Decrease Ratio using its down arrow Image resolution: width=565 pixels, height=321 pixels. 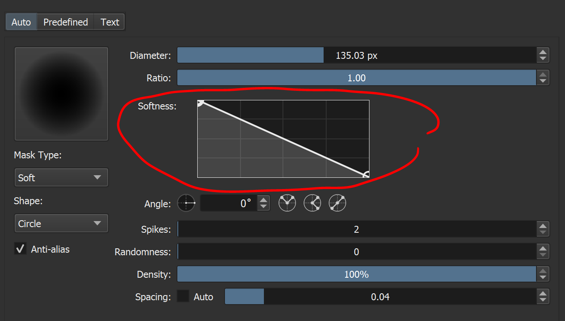[x=543, y=82]
